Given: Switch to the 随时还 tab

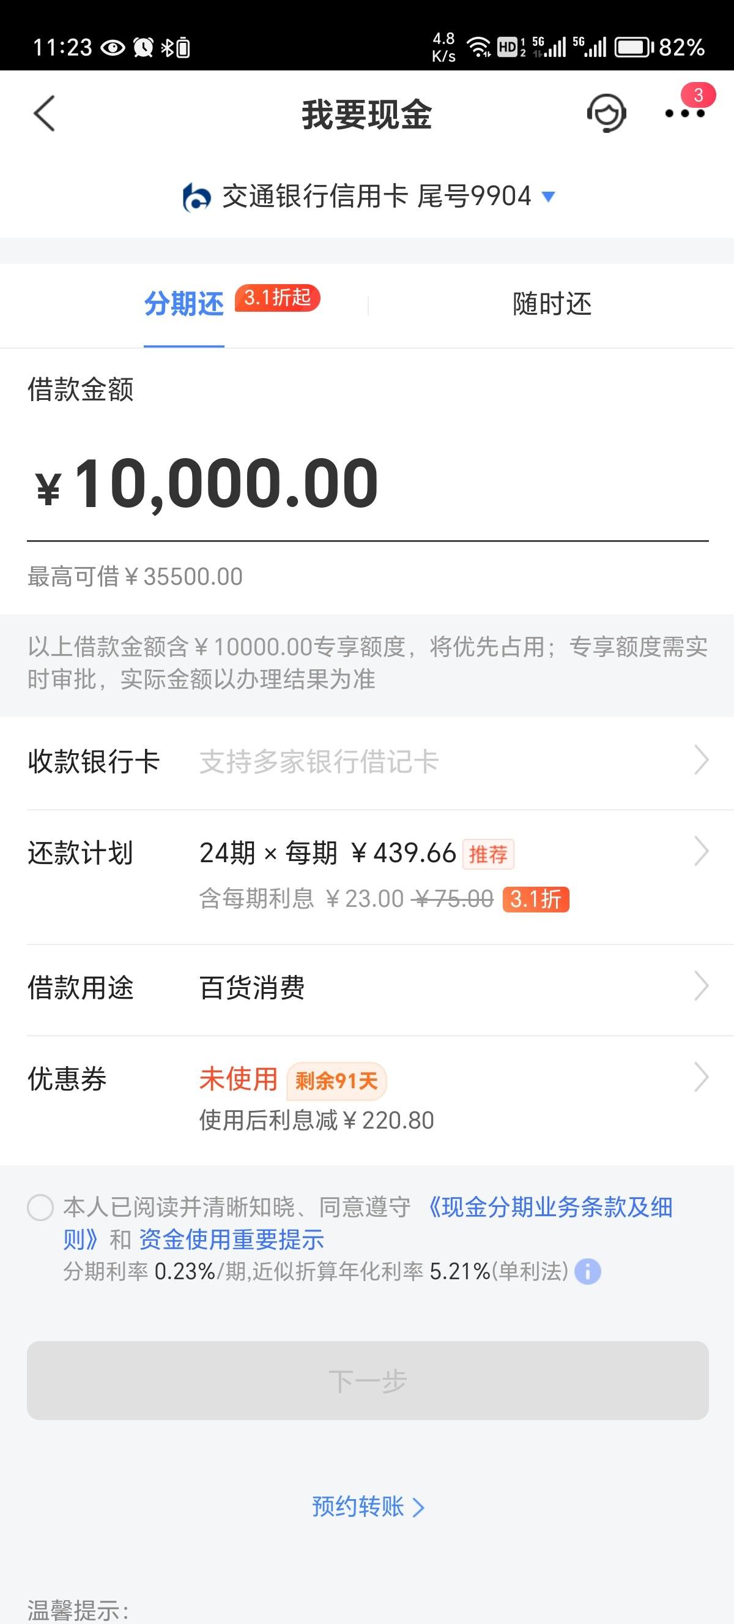Looking at the screenshot, I should coord(552,304).
